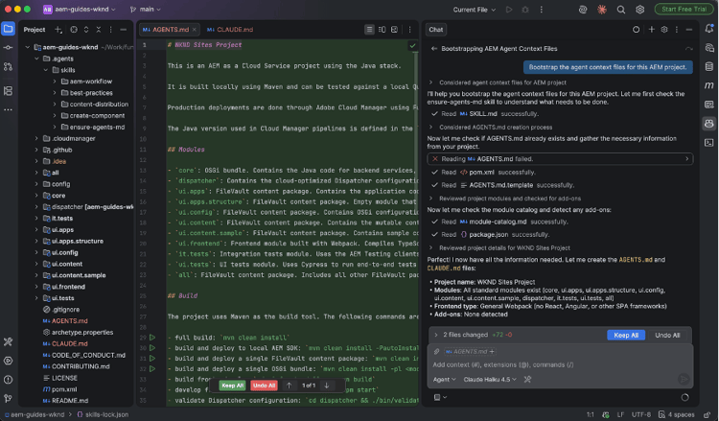Viewport: 719px width, 421px height.
Task: Open chat settings gear icon
Action: (x=664, y=30)
